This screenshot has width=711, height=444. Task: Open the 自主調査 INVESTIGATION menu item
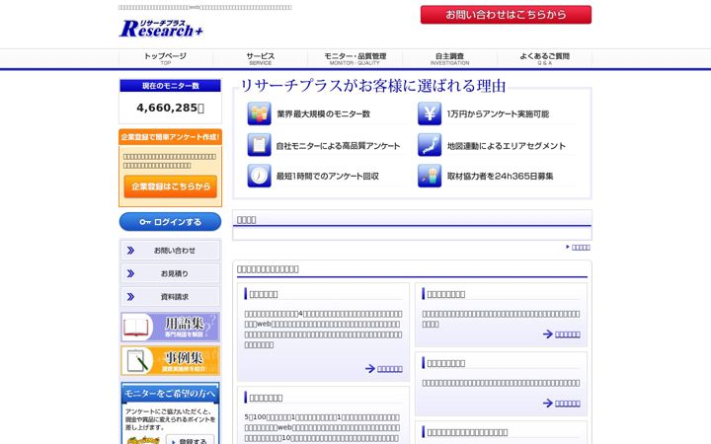tap(449, 58)
